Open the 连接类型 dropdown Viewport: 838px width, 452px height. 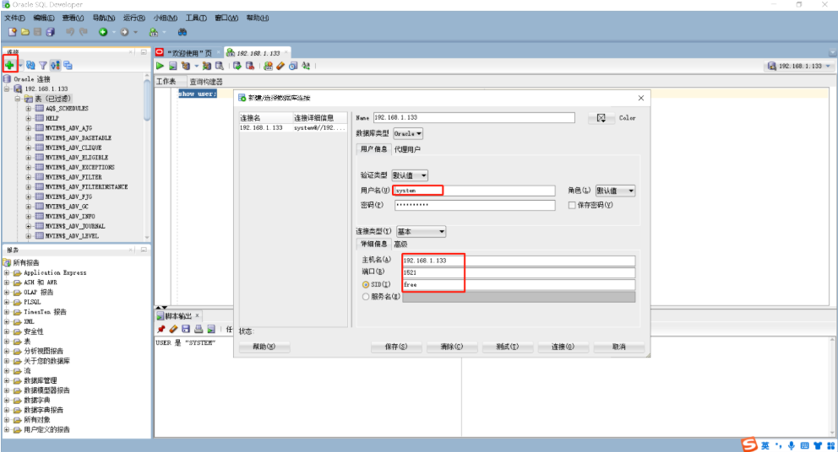coord(422,232)
